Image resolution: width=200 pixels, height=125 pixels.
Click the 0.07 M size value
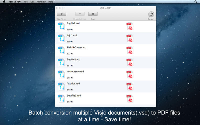pyautogui.click(x=69, y=102)
